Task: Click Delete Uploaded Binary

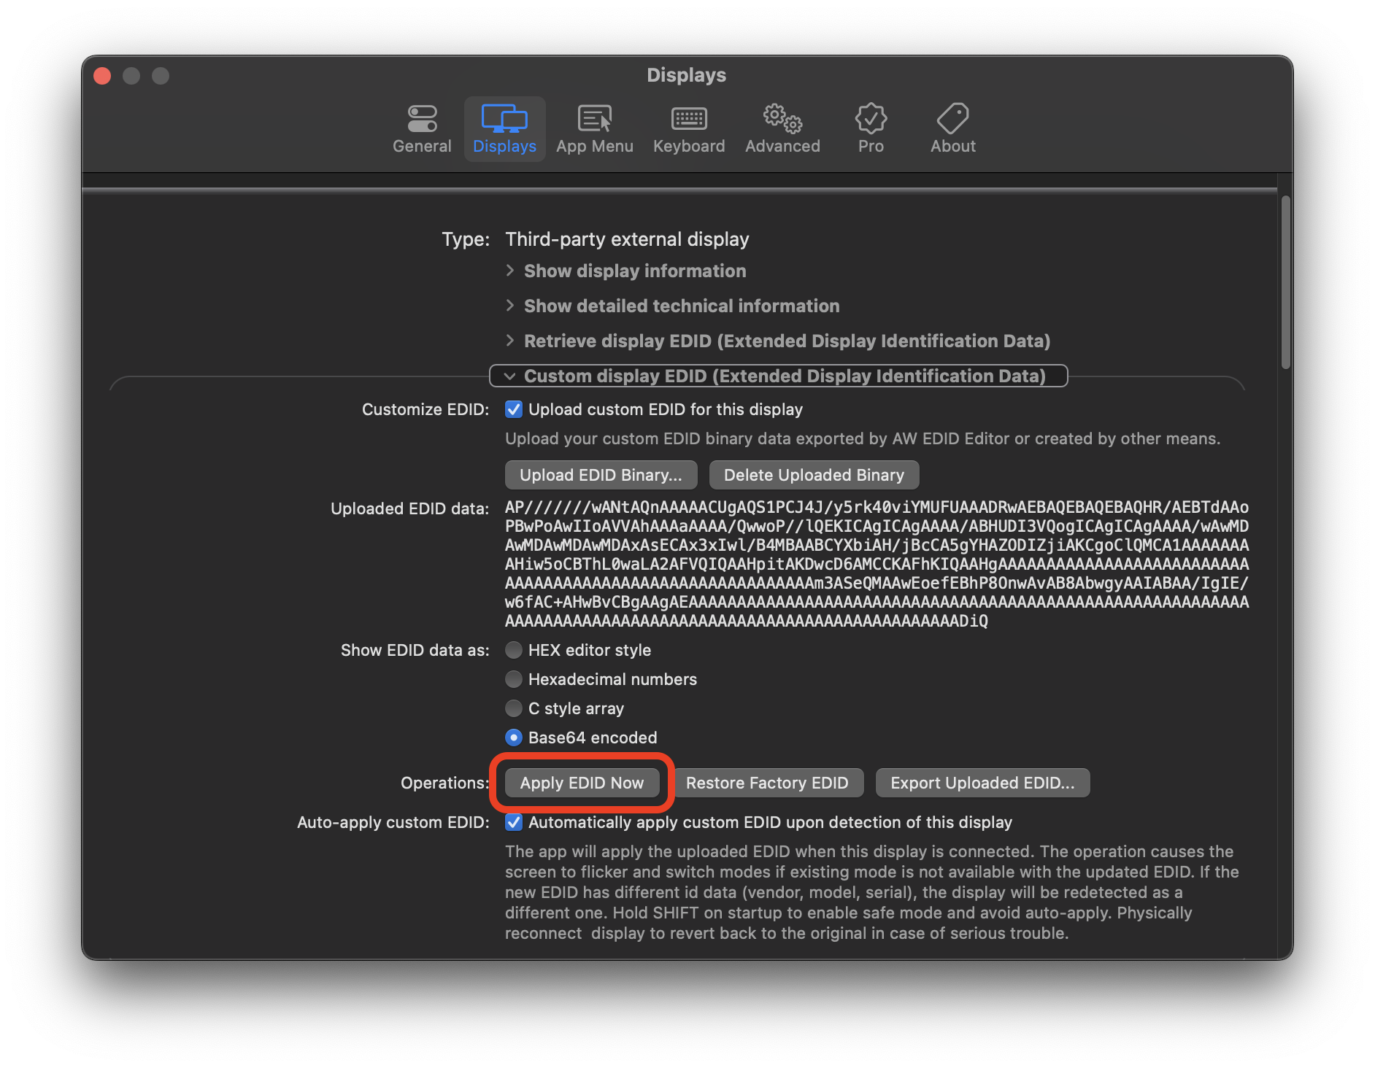Action: tap(813, 475)
